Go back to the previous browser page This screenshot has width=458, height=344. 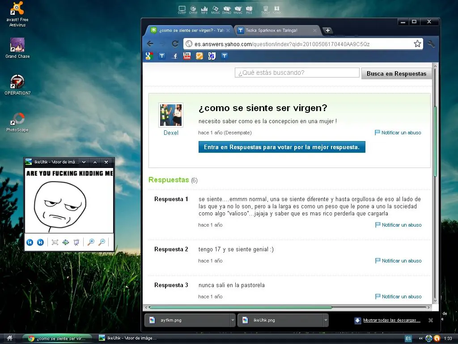pyautogui.click(x=150, y=44)
